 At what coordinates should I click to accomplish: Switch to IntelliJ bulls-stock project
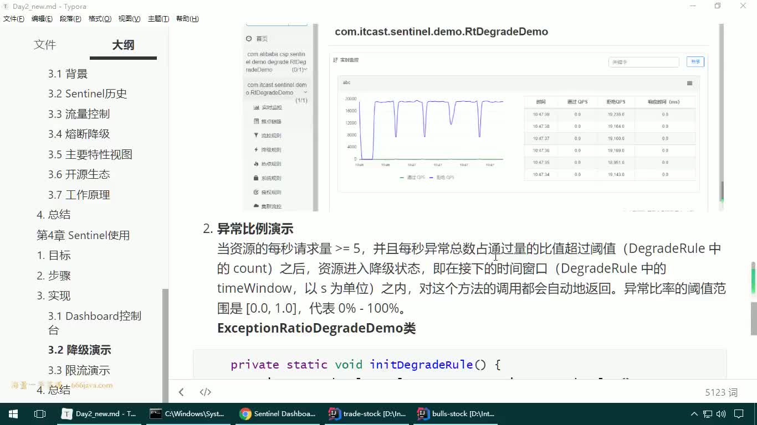click(456, 414)
